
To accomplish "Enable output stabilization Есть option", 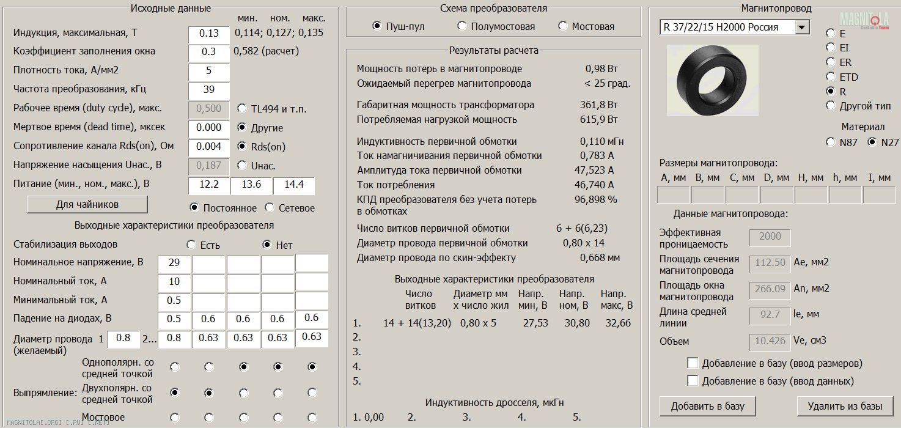I will coord(191,245).
